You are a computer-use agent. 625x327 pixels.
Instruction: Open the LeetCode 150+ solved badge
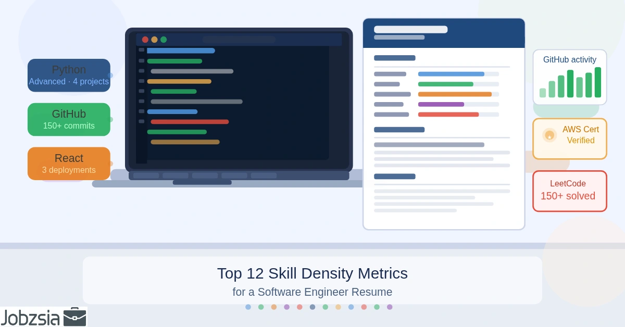coord(570,191)
